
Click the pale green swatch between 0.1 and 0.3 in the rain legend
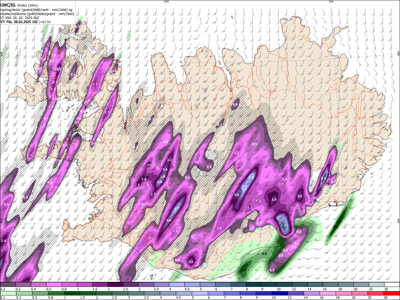pos(8,293)
